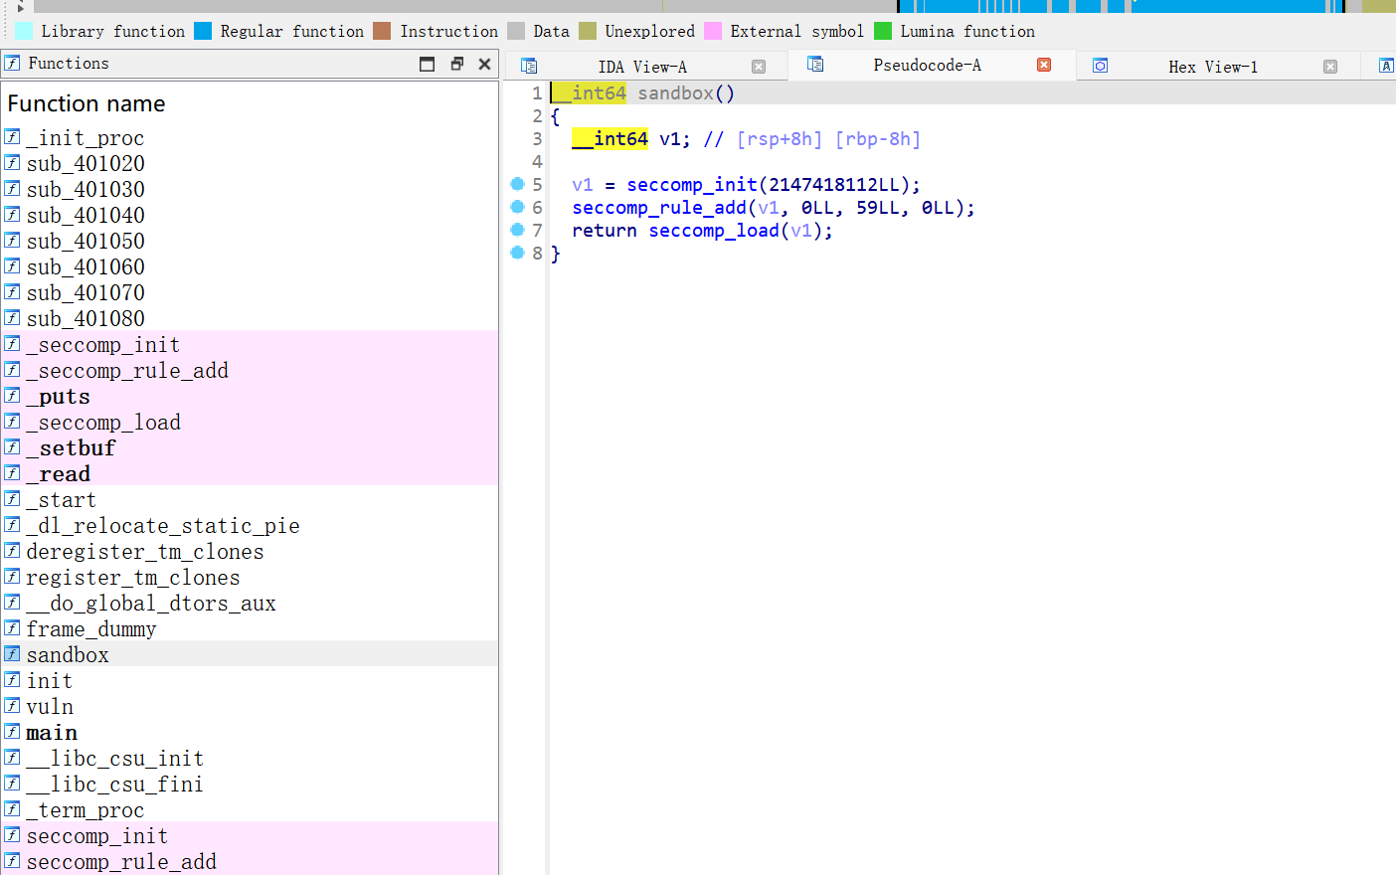Select _init_proc in the Functions list
The image size is (1396, 875).
point(250,137)
